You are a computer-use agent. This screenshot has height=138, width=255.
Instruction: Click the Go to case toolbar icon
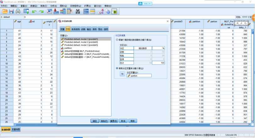(x=49, y=11)
